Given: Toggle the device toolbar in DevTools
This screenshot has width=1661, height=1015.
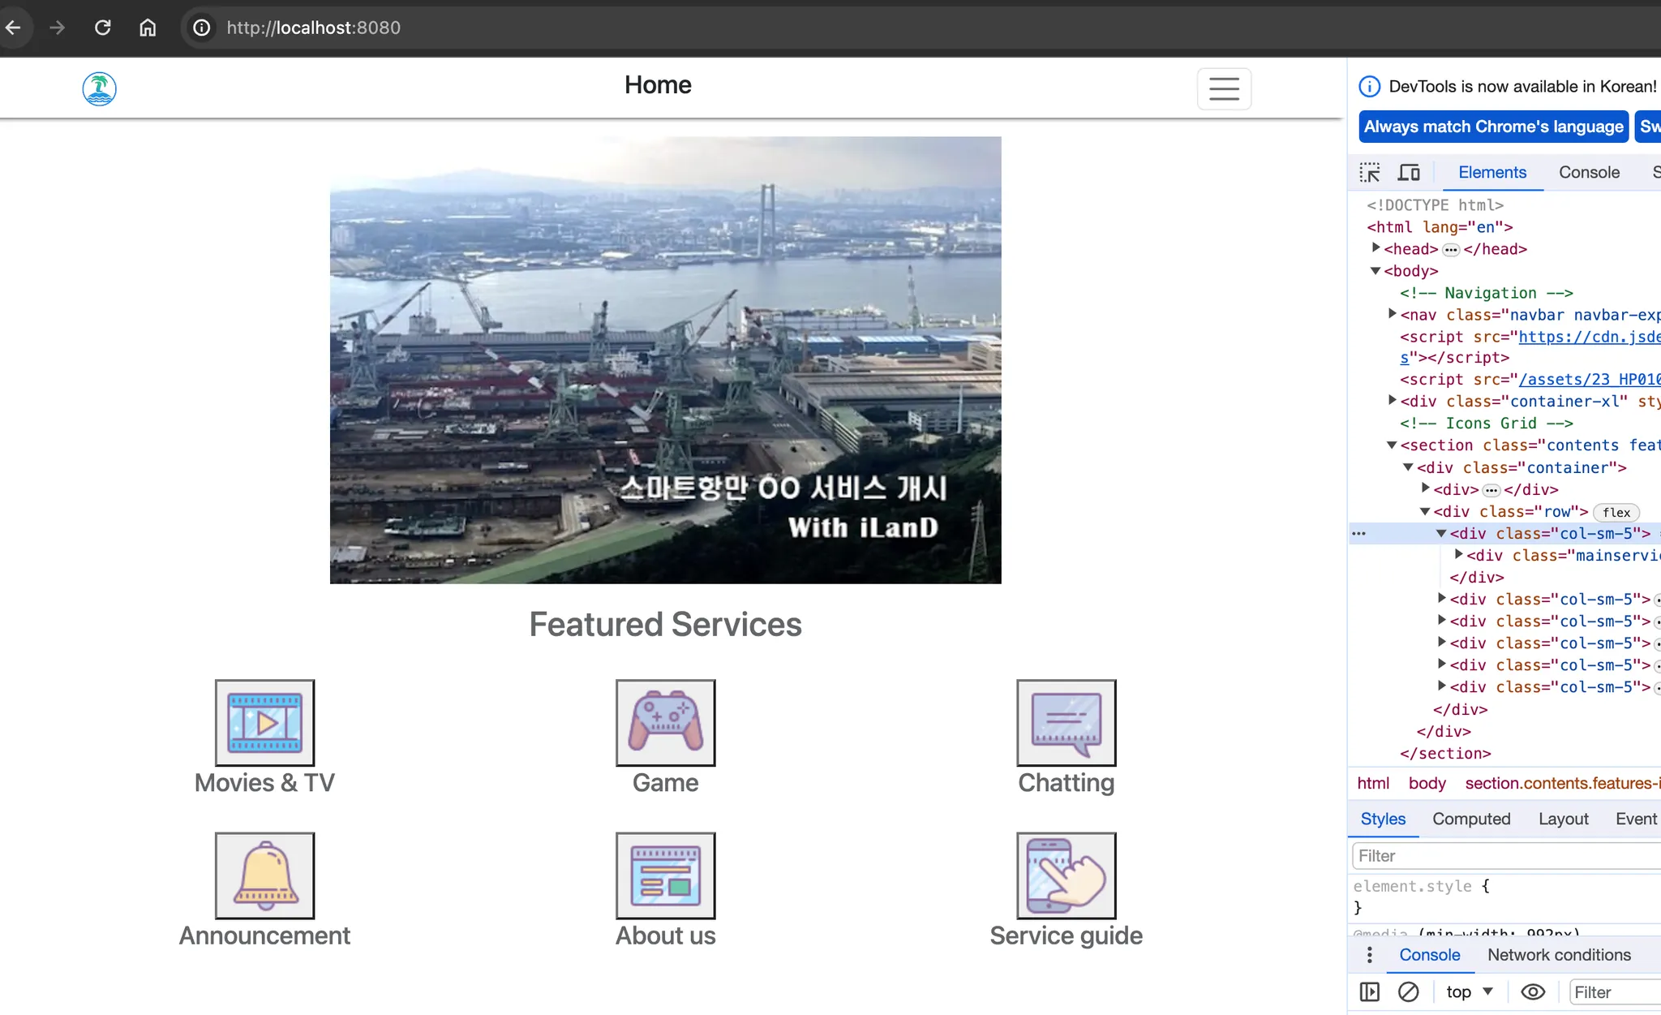Looking at the screenshot, I should pyautogui.click(x=1409, y=173).
